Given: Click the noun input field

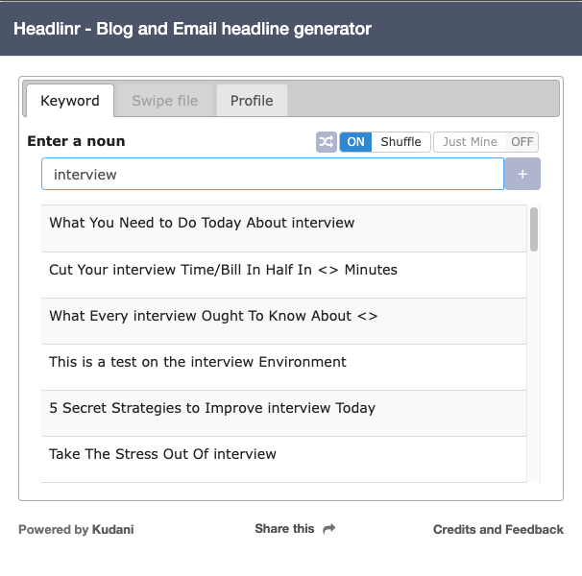Looking at the screenshot, I should [x=272, y=174].
